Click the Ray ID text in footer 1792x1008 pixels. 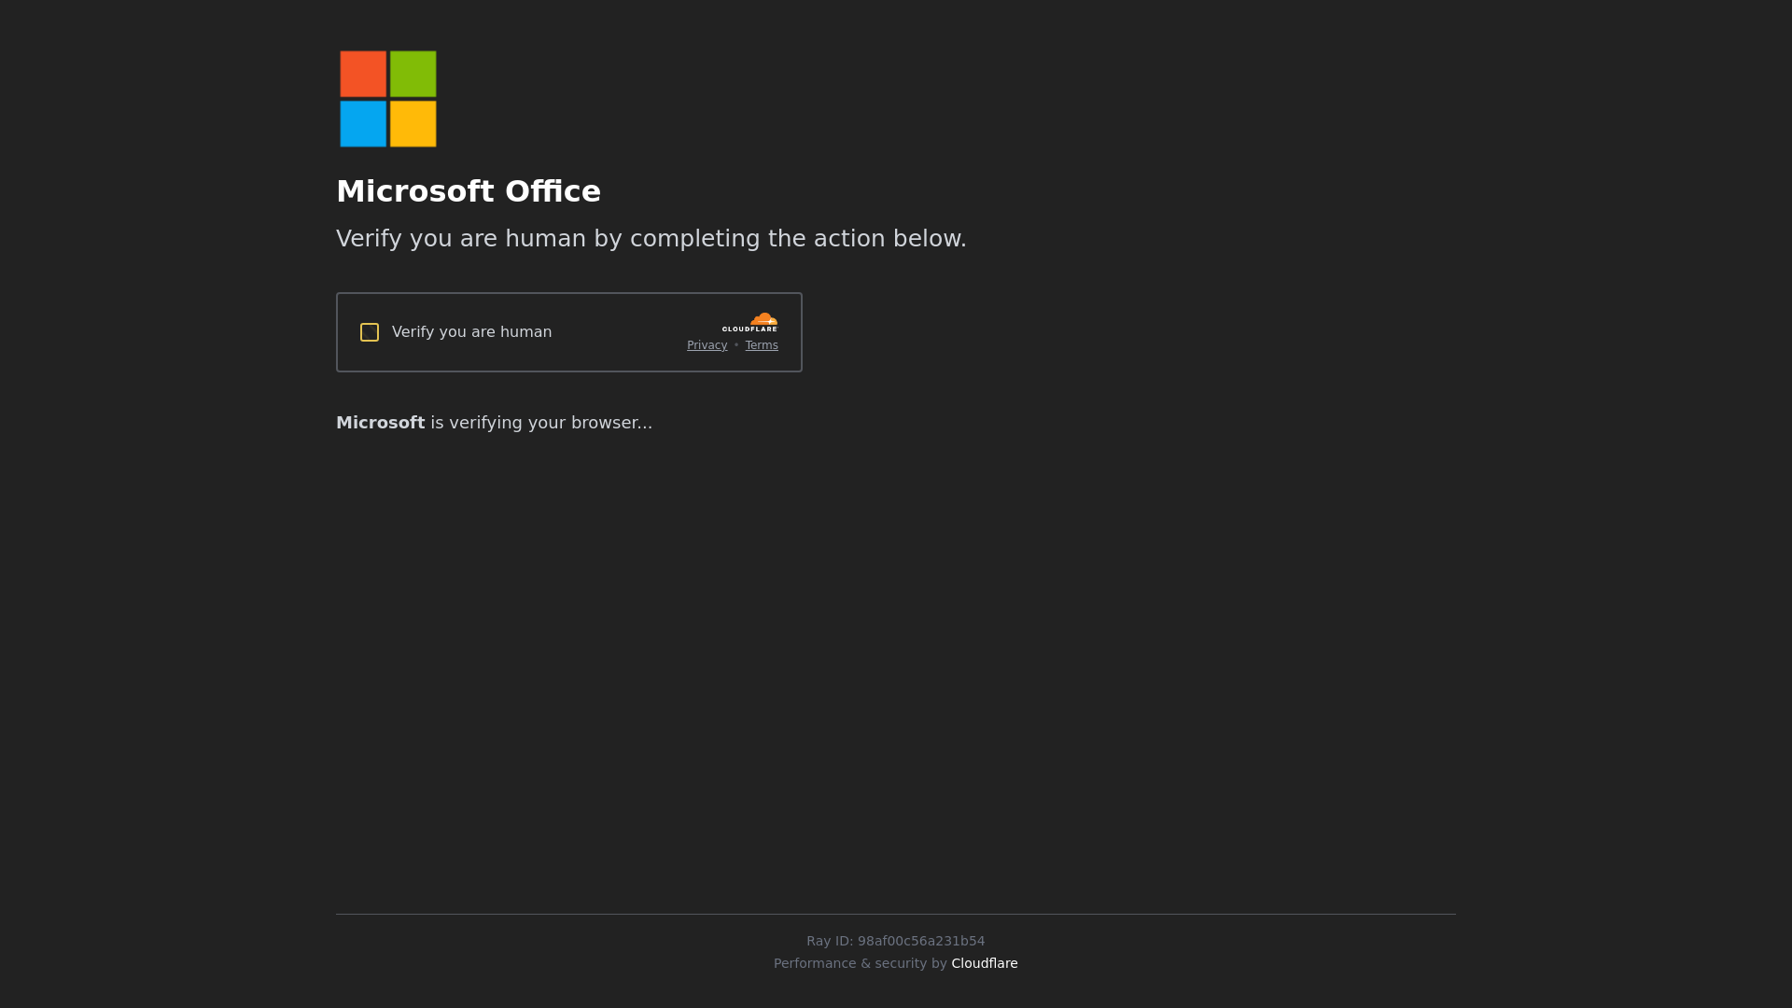[x=895, y=941]
